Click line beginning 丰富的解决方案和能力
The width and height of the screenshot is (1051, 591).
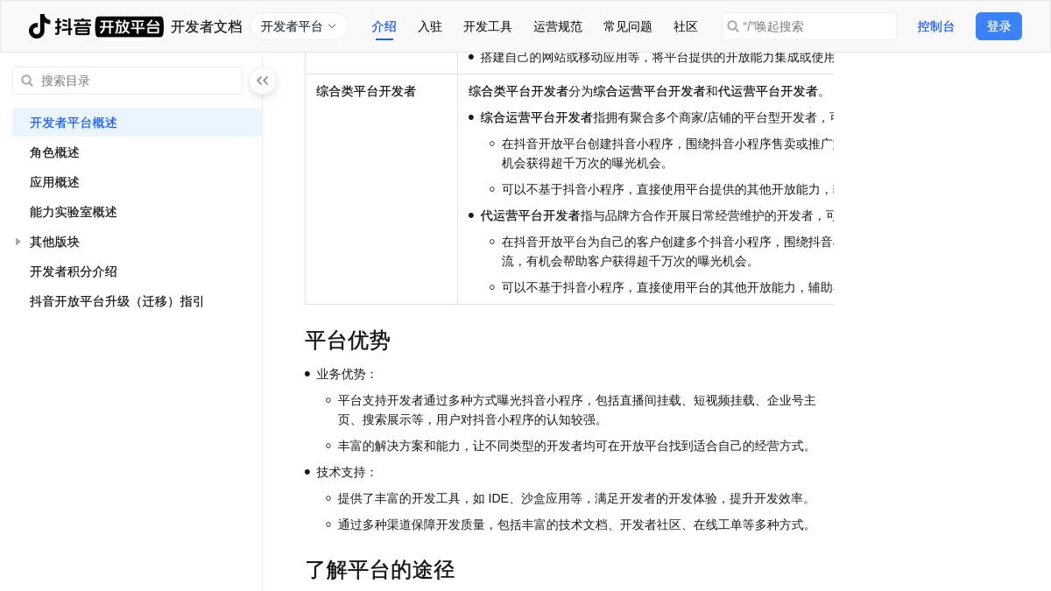(576, 446)
